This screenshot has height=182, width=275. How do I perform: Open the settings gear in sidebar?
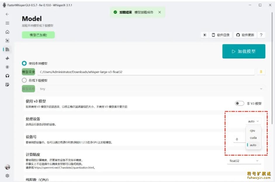pyautogui.click(x=7, y=176)
